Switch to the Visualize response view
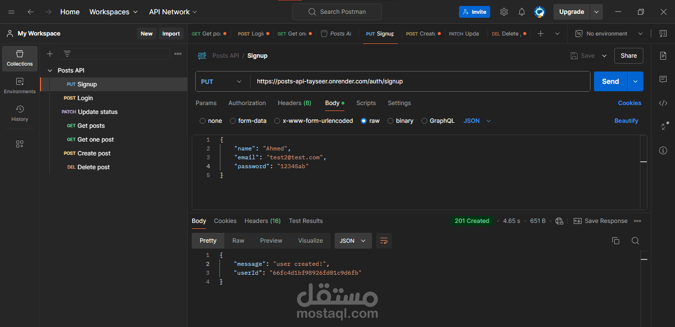 (310, 241)
